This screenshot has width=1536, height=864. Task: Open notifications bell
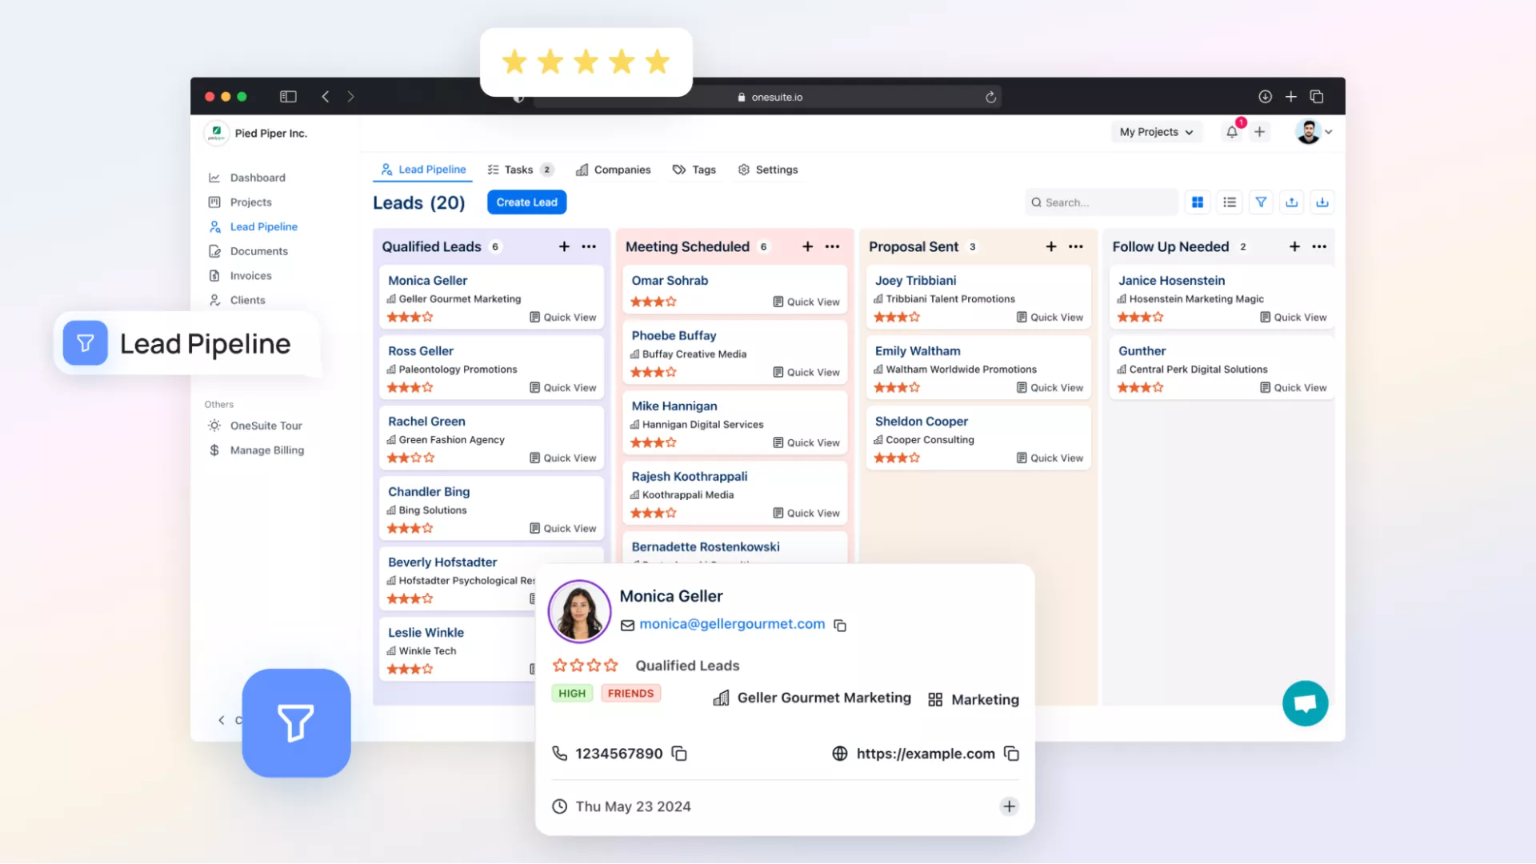coord(1232,132)
